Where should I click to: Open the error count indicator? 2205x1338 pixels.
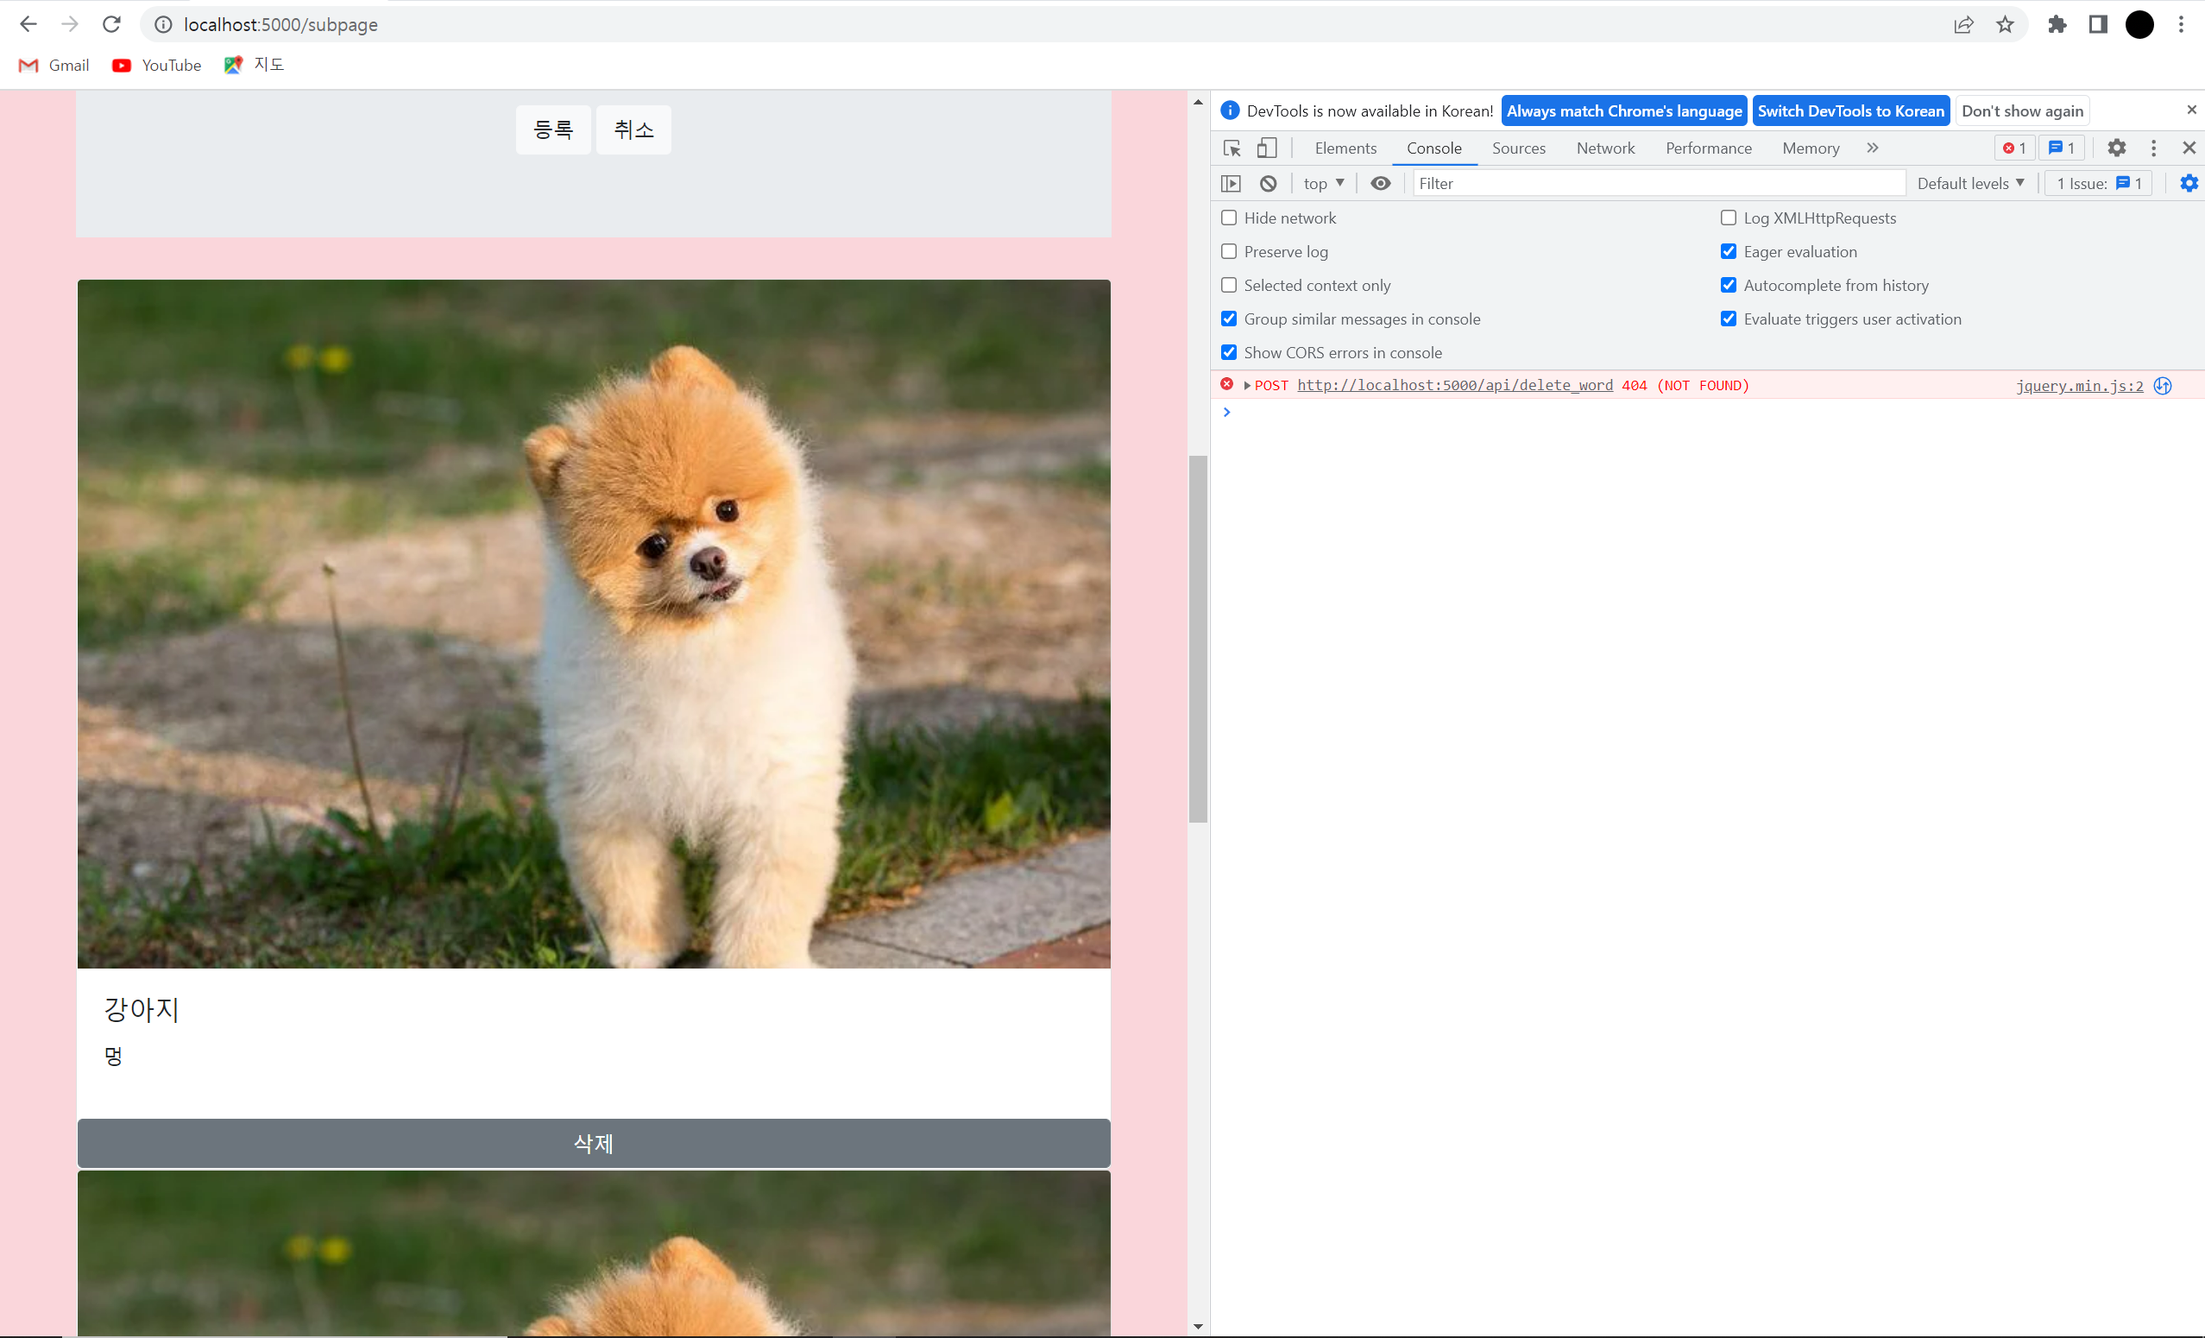tap(2014, 148)
